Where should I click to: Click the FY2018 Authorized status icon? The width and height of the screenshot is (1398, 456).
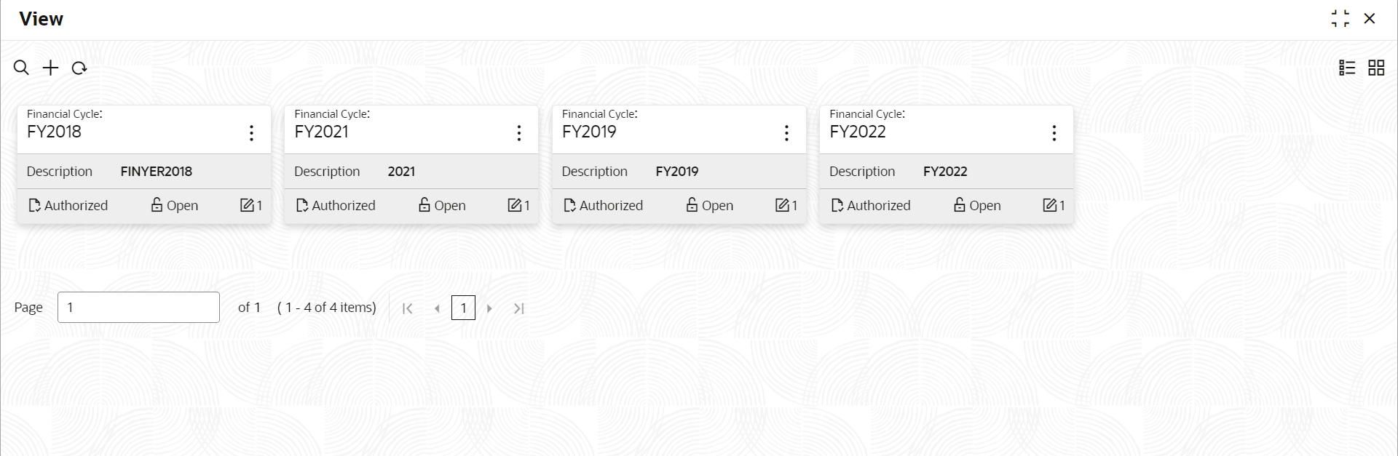tap(34, 205)
